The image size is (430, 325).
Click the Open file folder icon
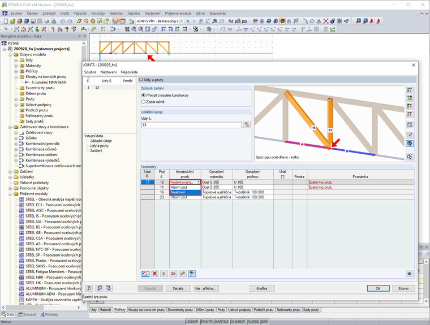tap(12, 21)
